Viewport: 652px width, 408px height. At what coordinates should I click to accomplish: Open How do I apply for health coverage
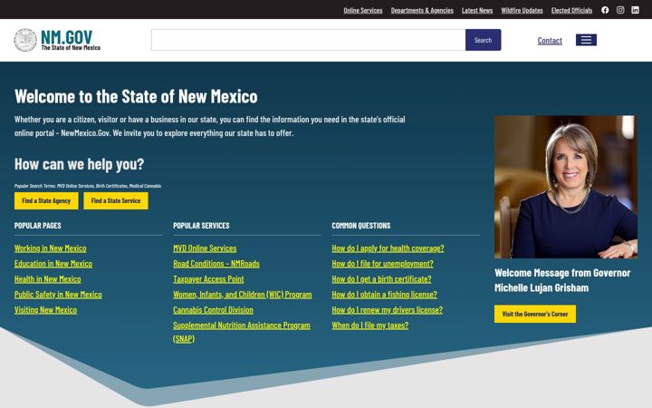tap(388, 248)
